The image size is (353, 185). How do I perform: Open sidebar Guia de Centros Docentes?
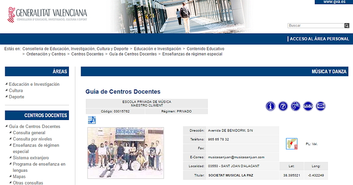(x=34, y=127)
